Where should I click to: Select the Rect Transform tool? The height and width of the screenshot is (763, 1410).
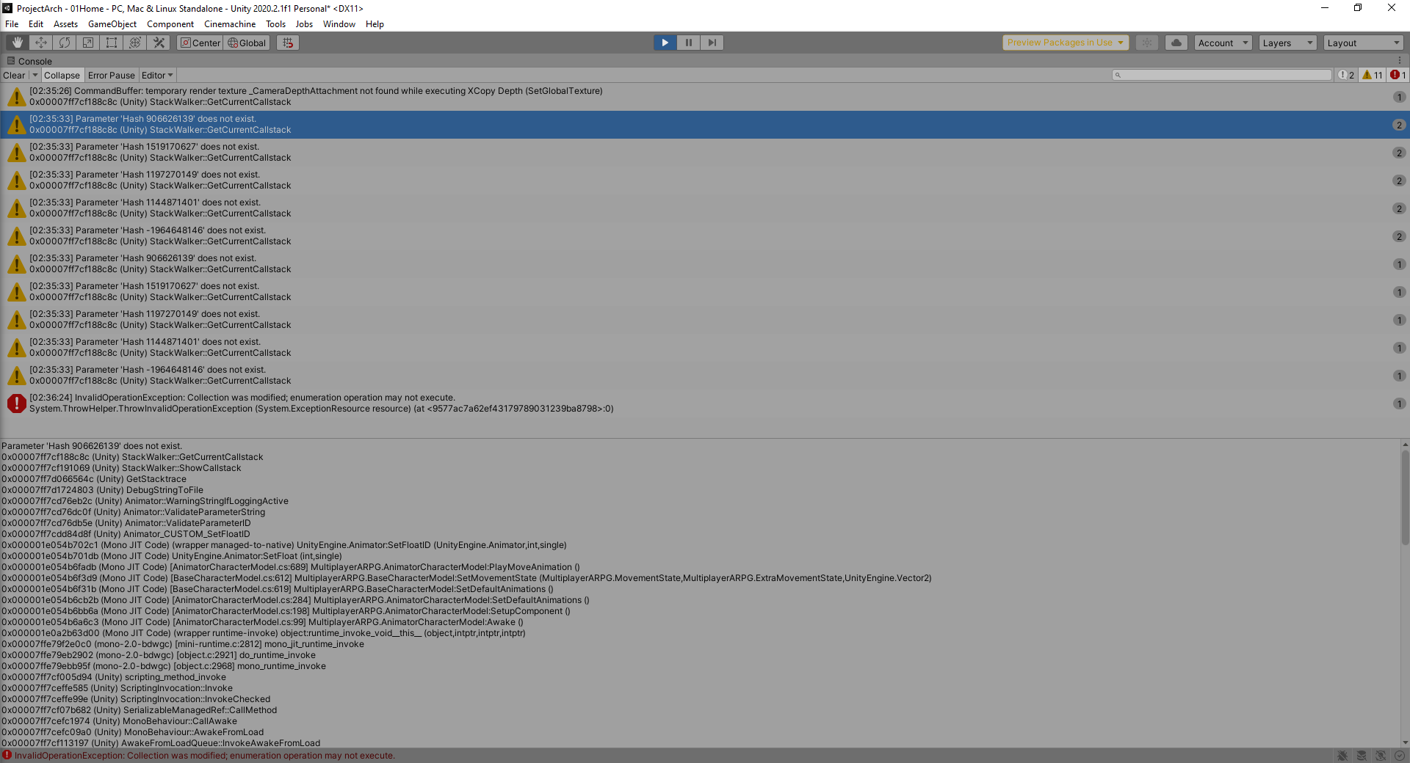[111, 43]
